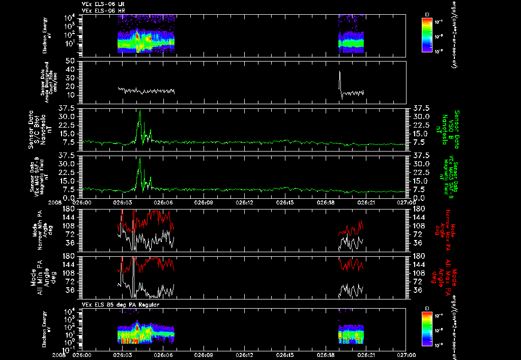Click the '40' tick label on the count rate axis

(x=70, y=70)
